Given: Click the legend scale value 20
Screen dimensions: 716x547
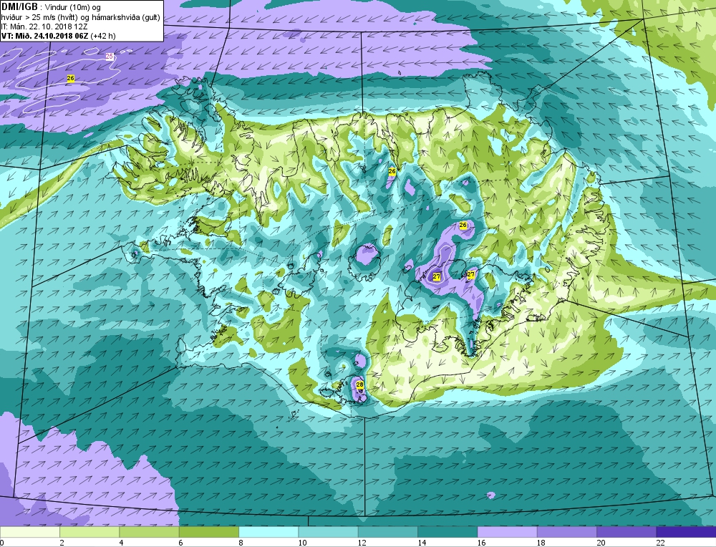Looking at the screenshot, I should point(601,543).
